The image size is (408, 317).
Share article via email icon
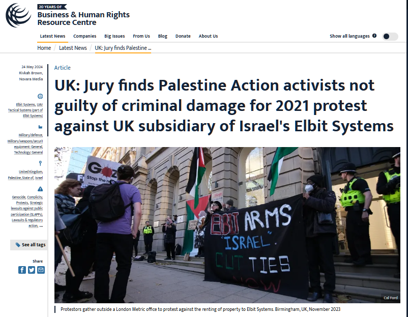coord(41,270)
